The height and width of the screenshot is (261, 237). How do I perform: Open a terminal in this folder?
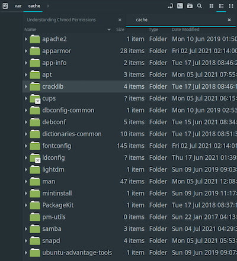pyautogui.click(x=180, y=6)
